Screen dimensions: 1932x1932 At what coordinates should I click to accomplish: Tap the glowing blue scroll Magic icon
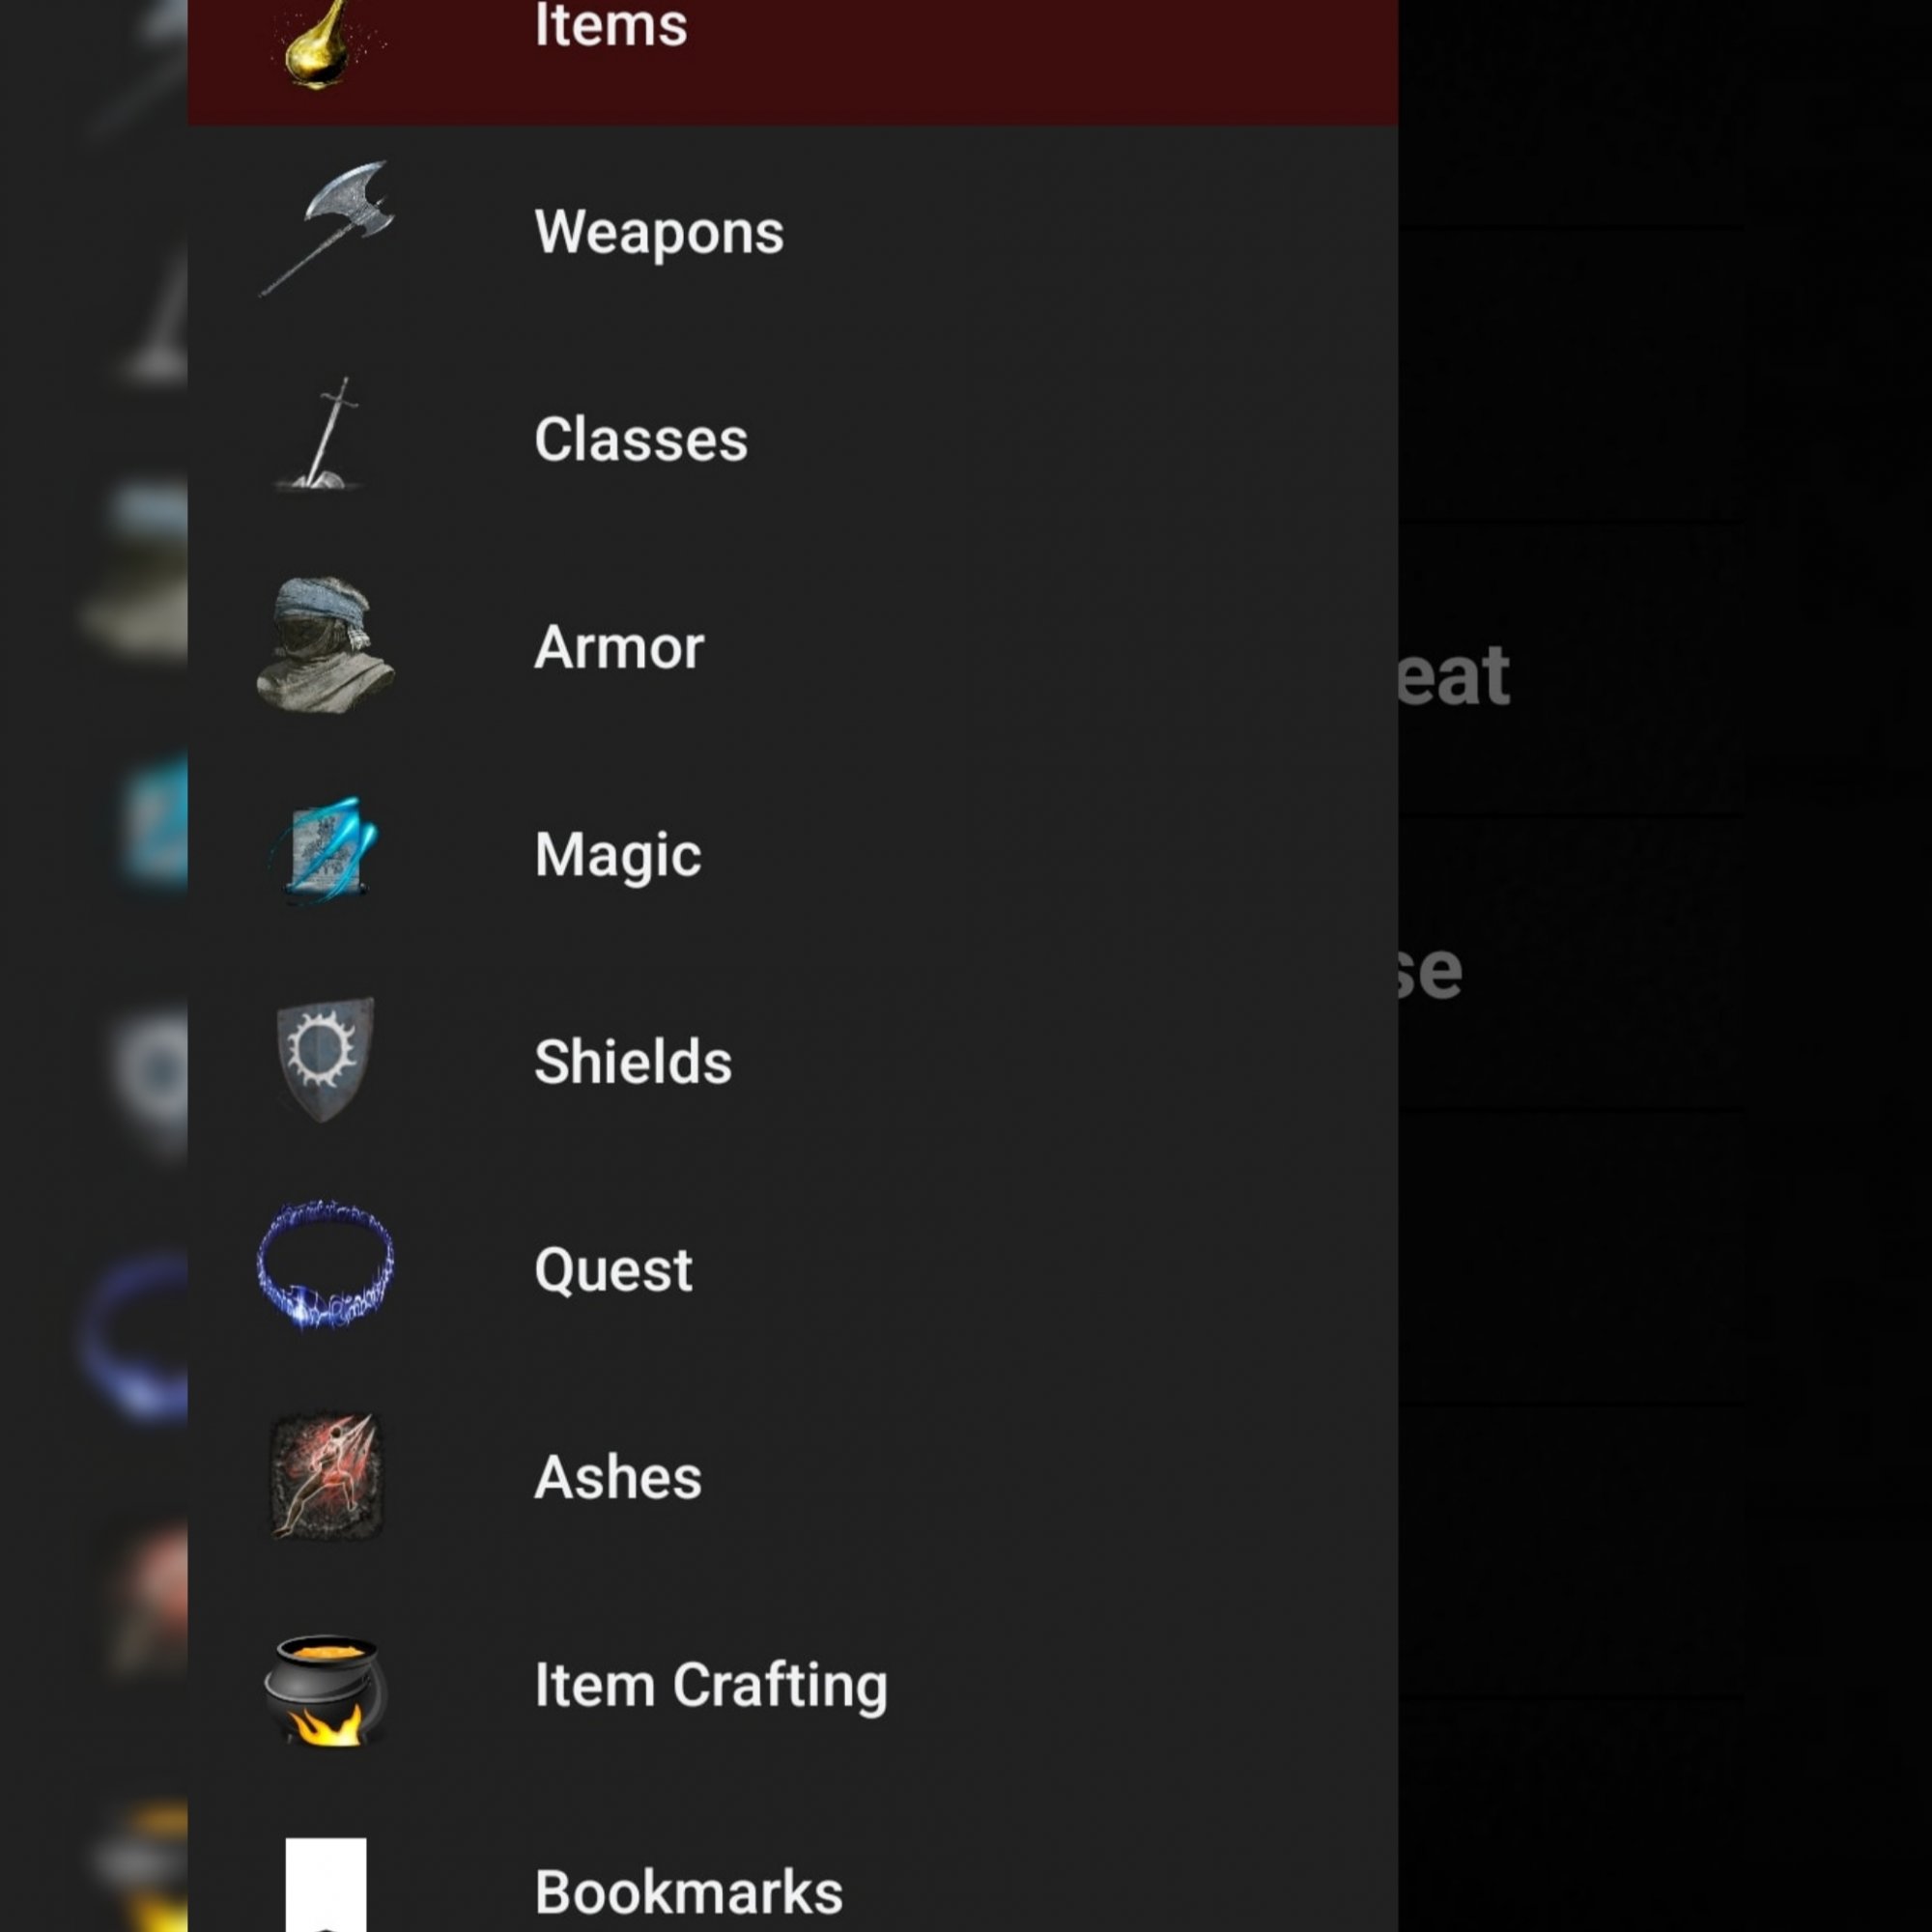click(324, 850)
